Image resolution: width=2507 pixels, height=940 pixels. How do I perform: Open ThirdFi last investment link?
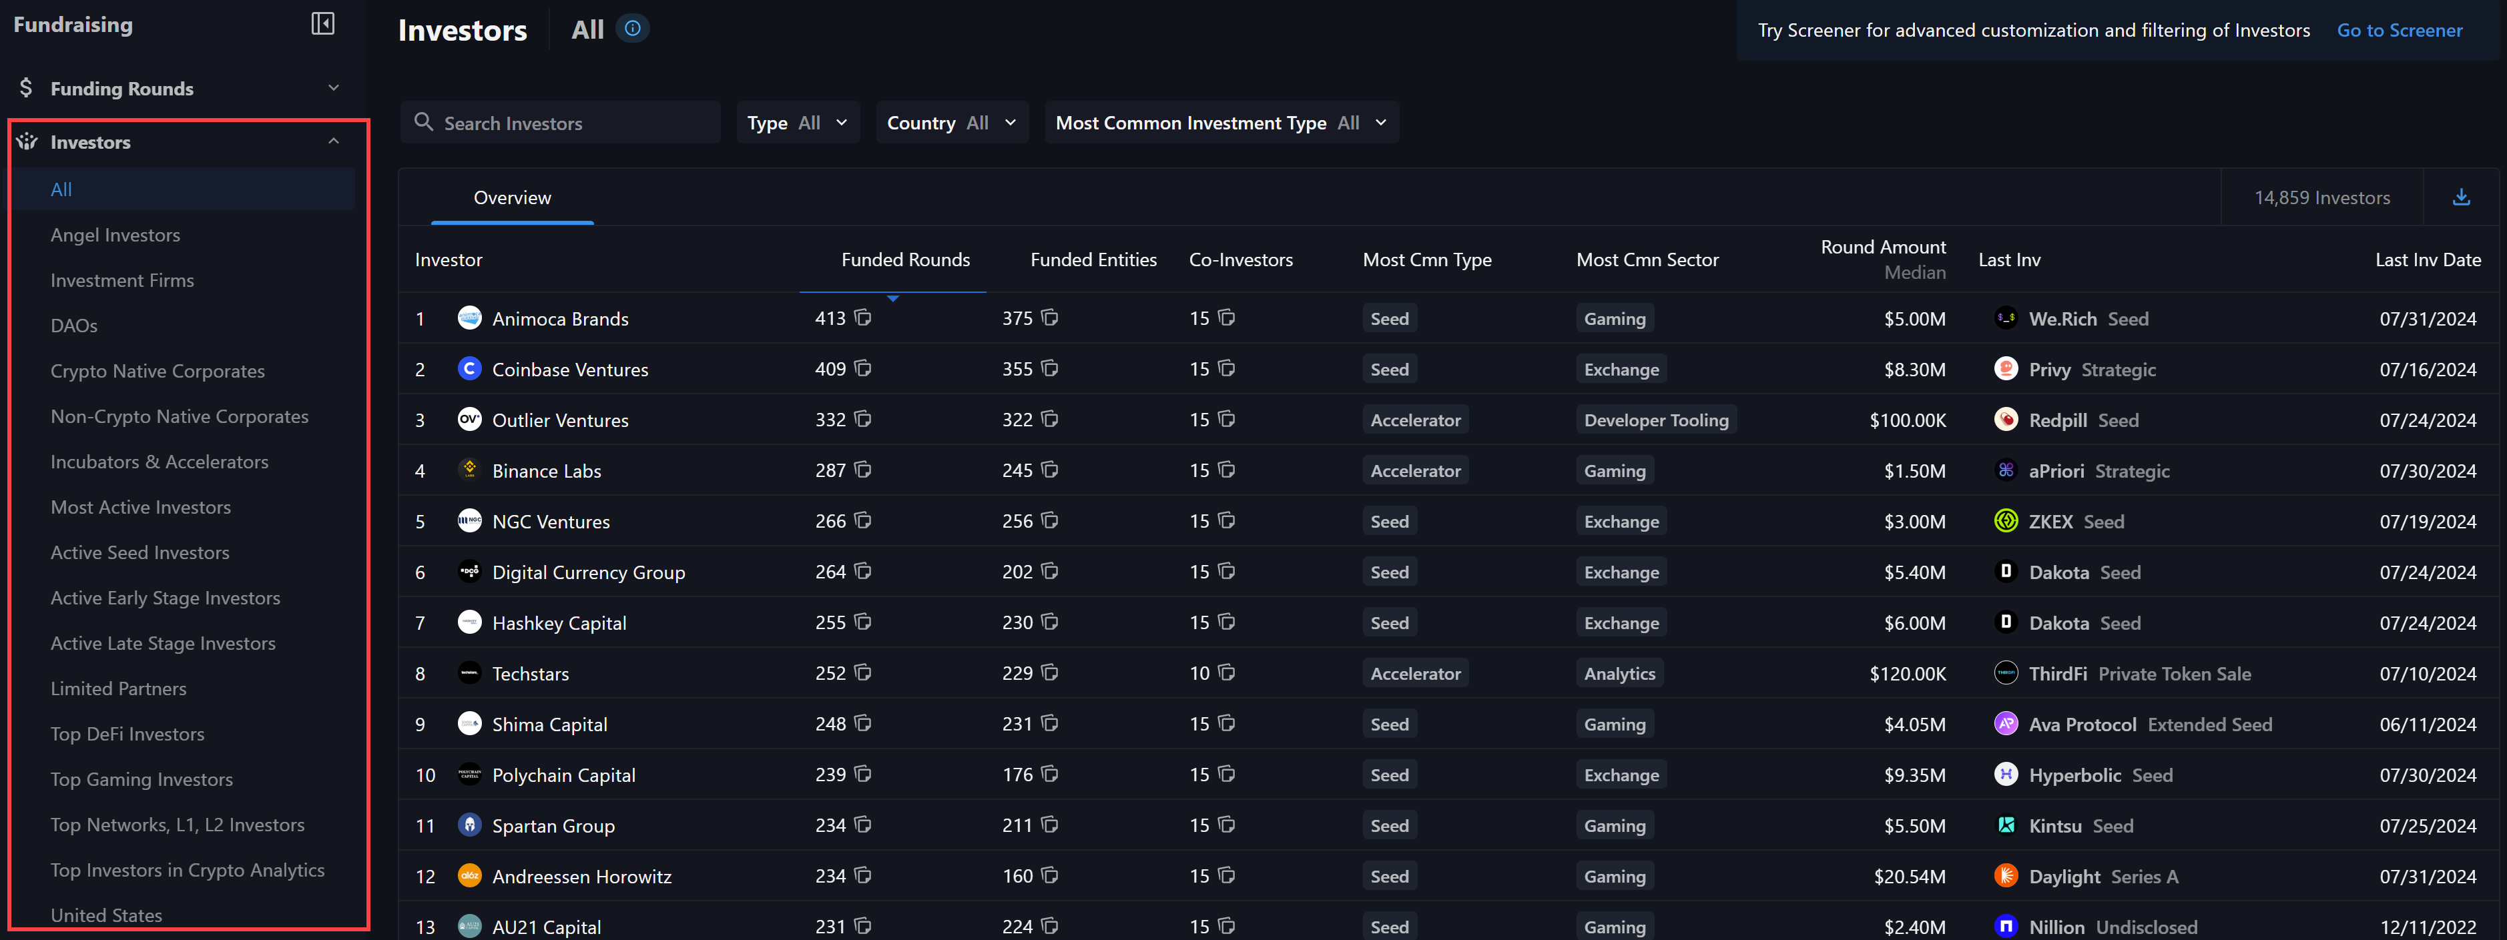click(x=2057, y=673)
